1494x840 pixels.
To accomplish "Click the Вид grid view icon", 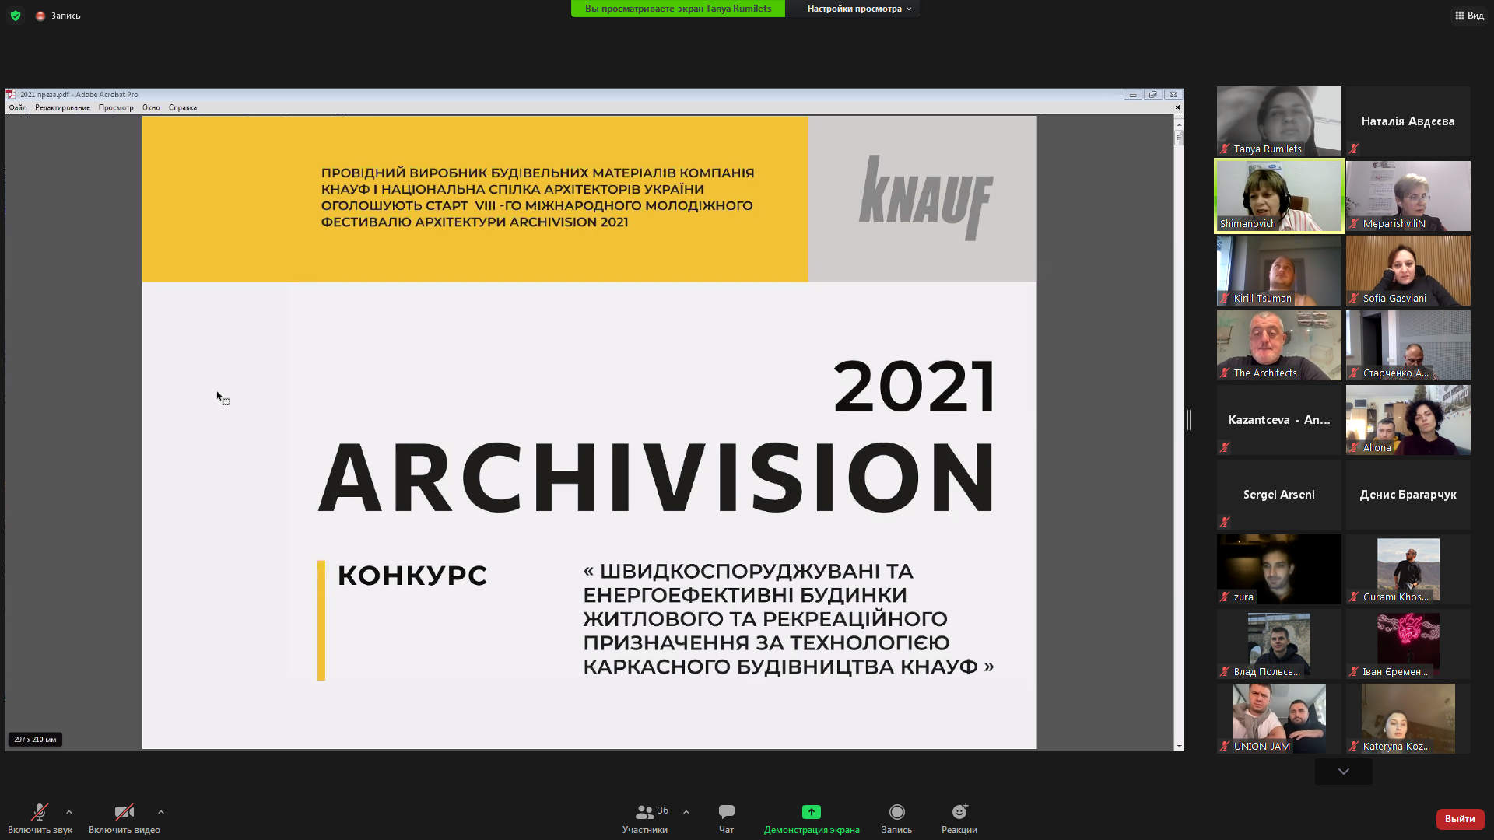I will (1460, 16).
